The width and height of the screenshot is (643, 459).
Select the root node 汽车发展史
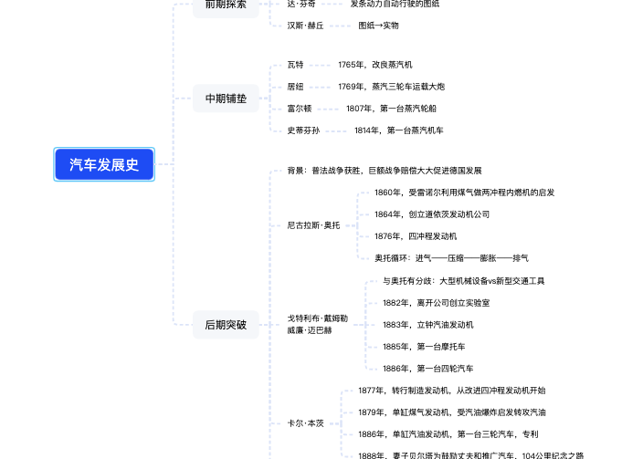tap(104, 164)
